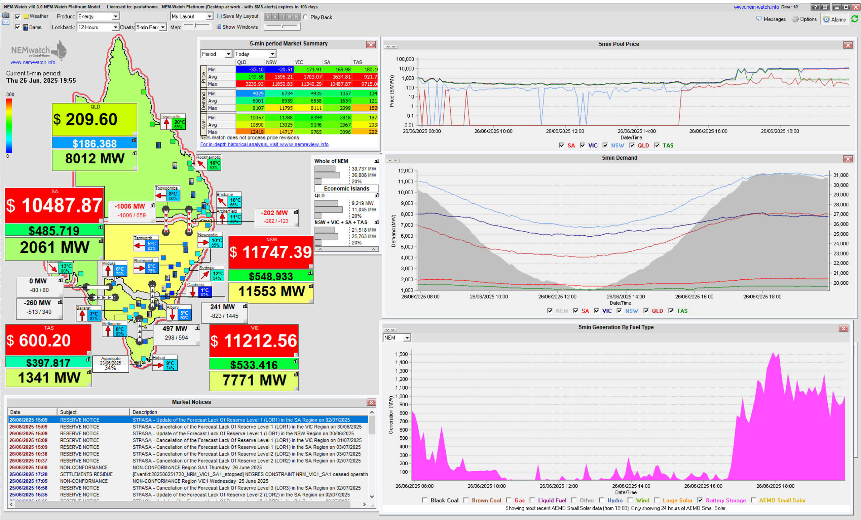Click the Market Notices horizontal scrollbar right arrow

[364, 504]
